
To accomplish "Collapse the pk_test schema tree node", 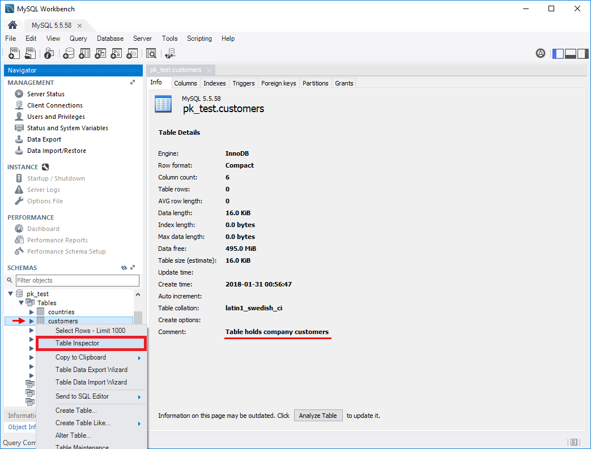I will [10, 294].
